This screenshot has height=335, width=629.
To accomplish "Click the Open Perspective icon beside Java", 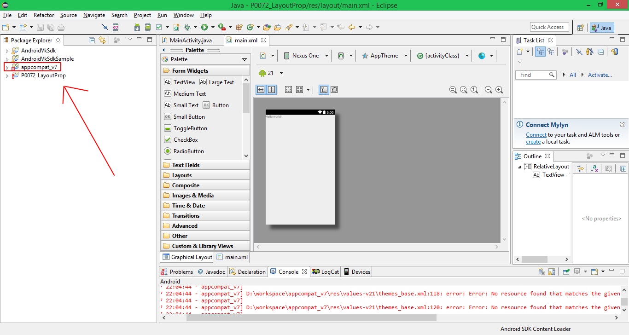I will pos(581,28).
